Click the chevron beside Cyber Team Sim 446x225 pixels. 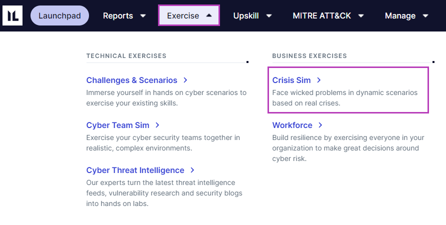click(x=157, y=125)
